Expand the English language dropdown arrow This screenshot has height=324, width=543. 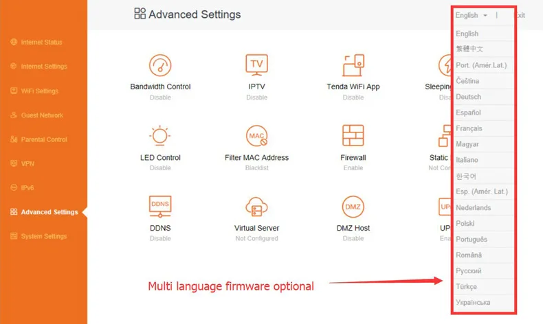click(x=485, y=16)
